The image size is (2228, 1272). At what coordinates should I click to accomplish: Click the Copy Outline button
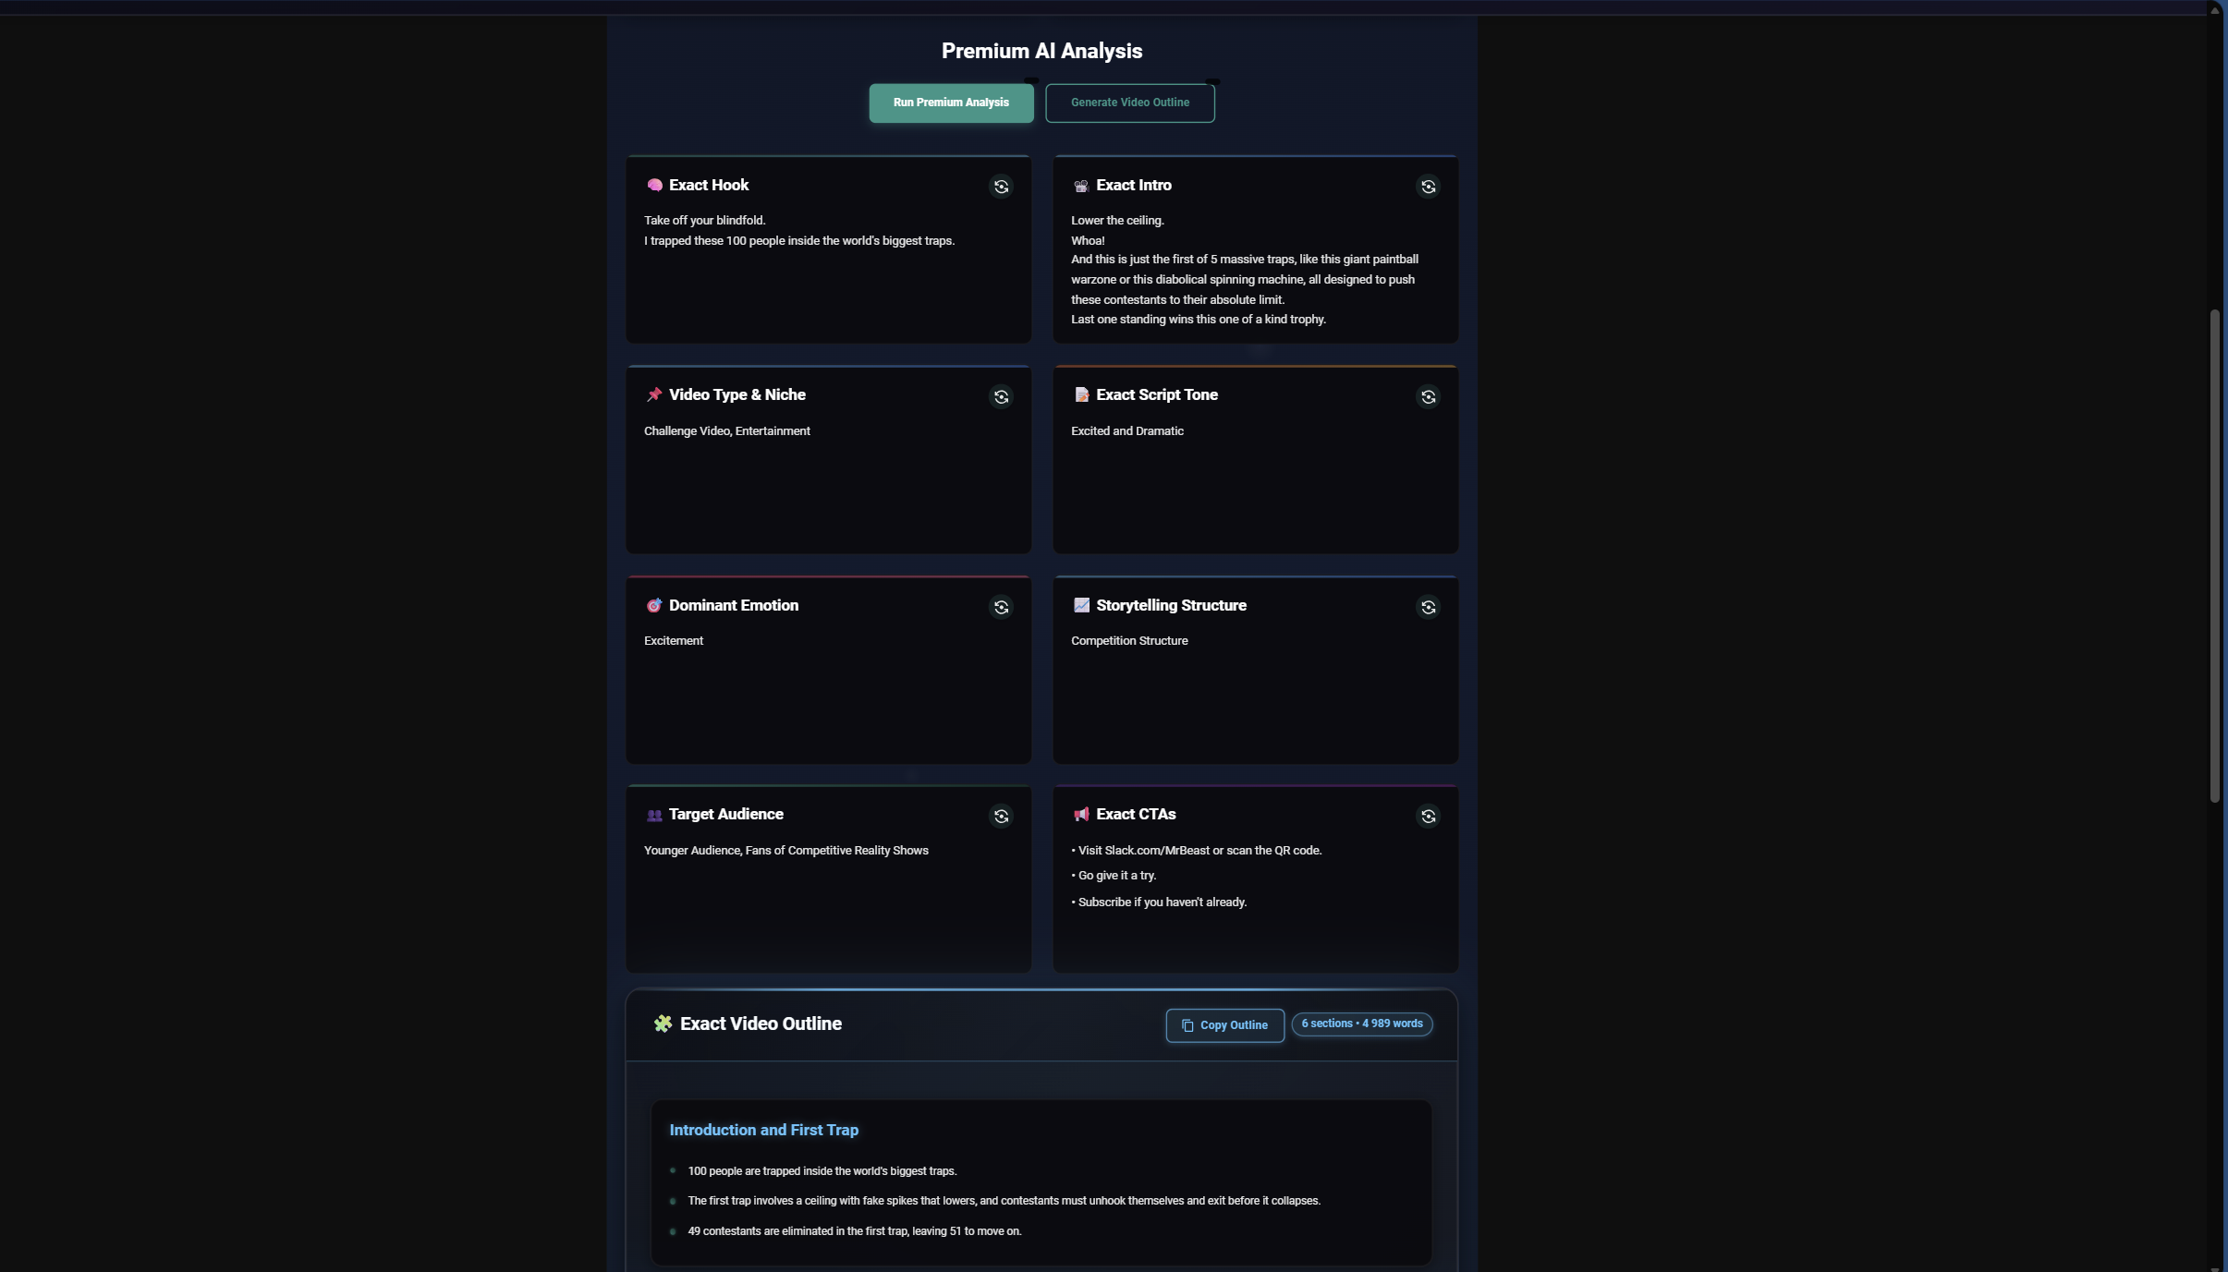click(x=1224, y=1025)
